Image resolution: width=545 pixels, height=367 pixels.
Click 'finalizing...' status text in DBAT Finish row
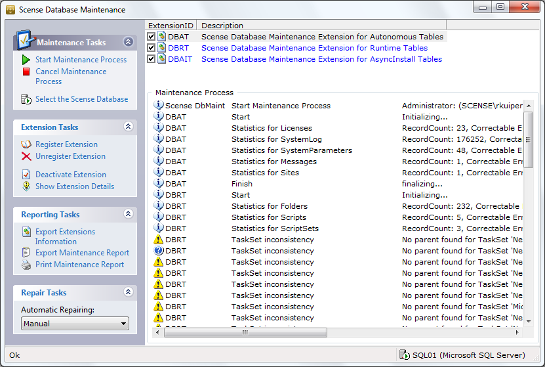click(422, 184)
